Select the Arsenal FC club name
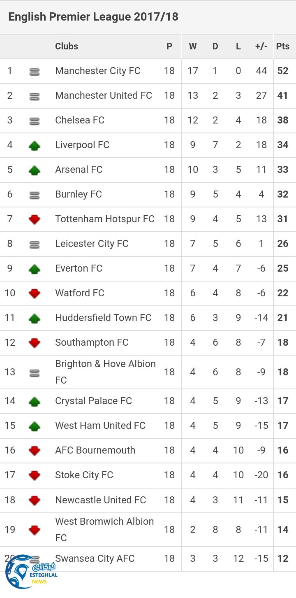296x598 pixels. (79, 170)
